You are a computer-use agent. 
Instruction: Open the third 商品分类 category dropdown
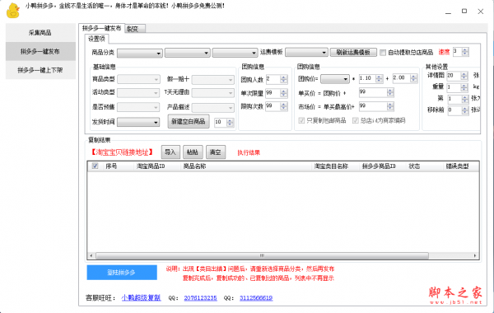(x=235, y=53)
